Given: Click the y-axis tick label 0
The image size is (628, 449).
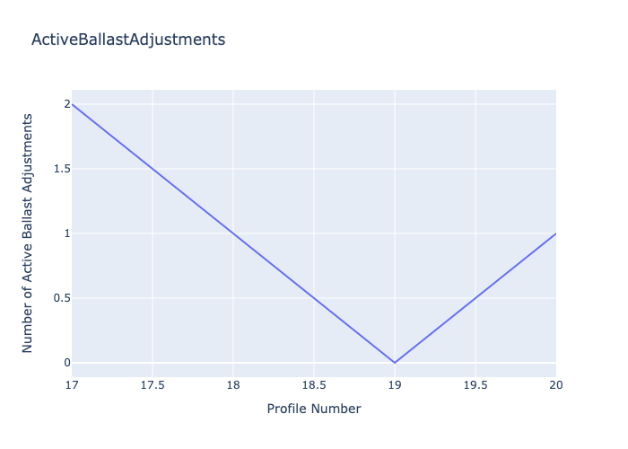Looking at the screenshot, I should click(67, 363).
